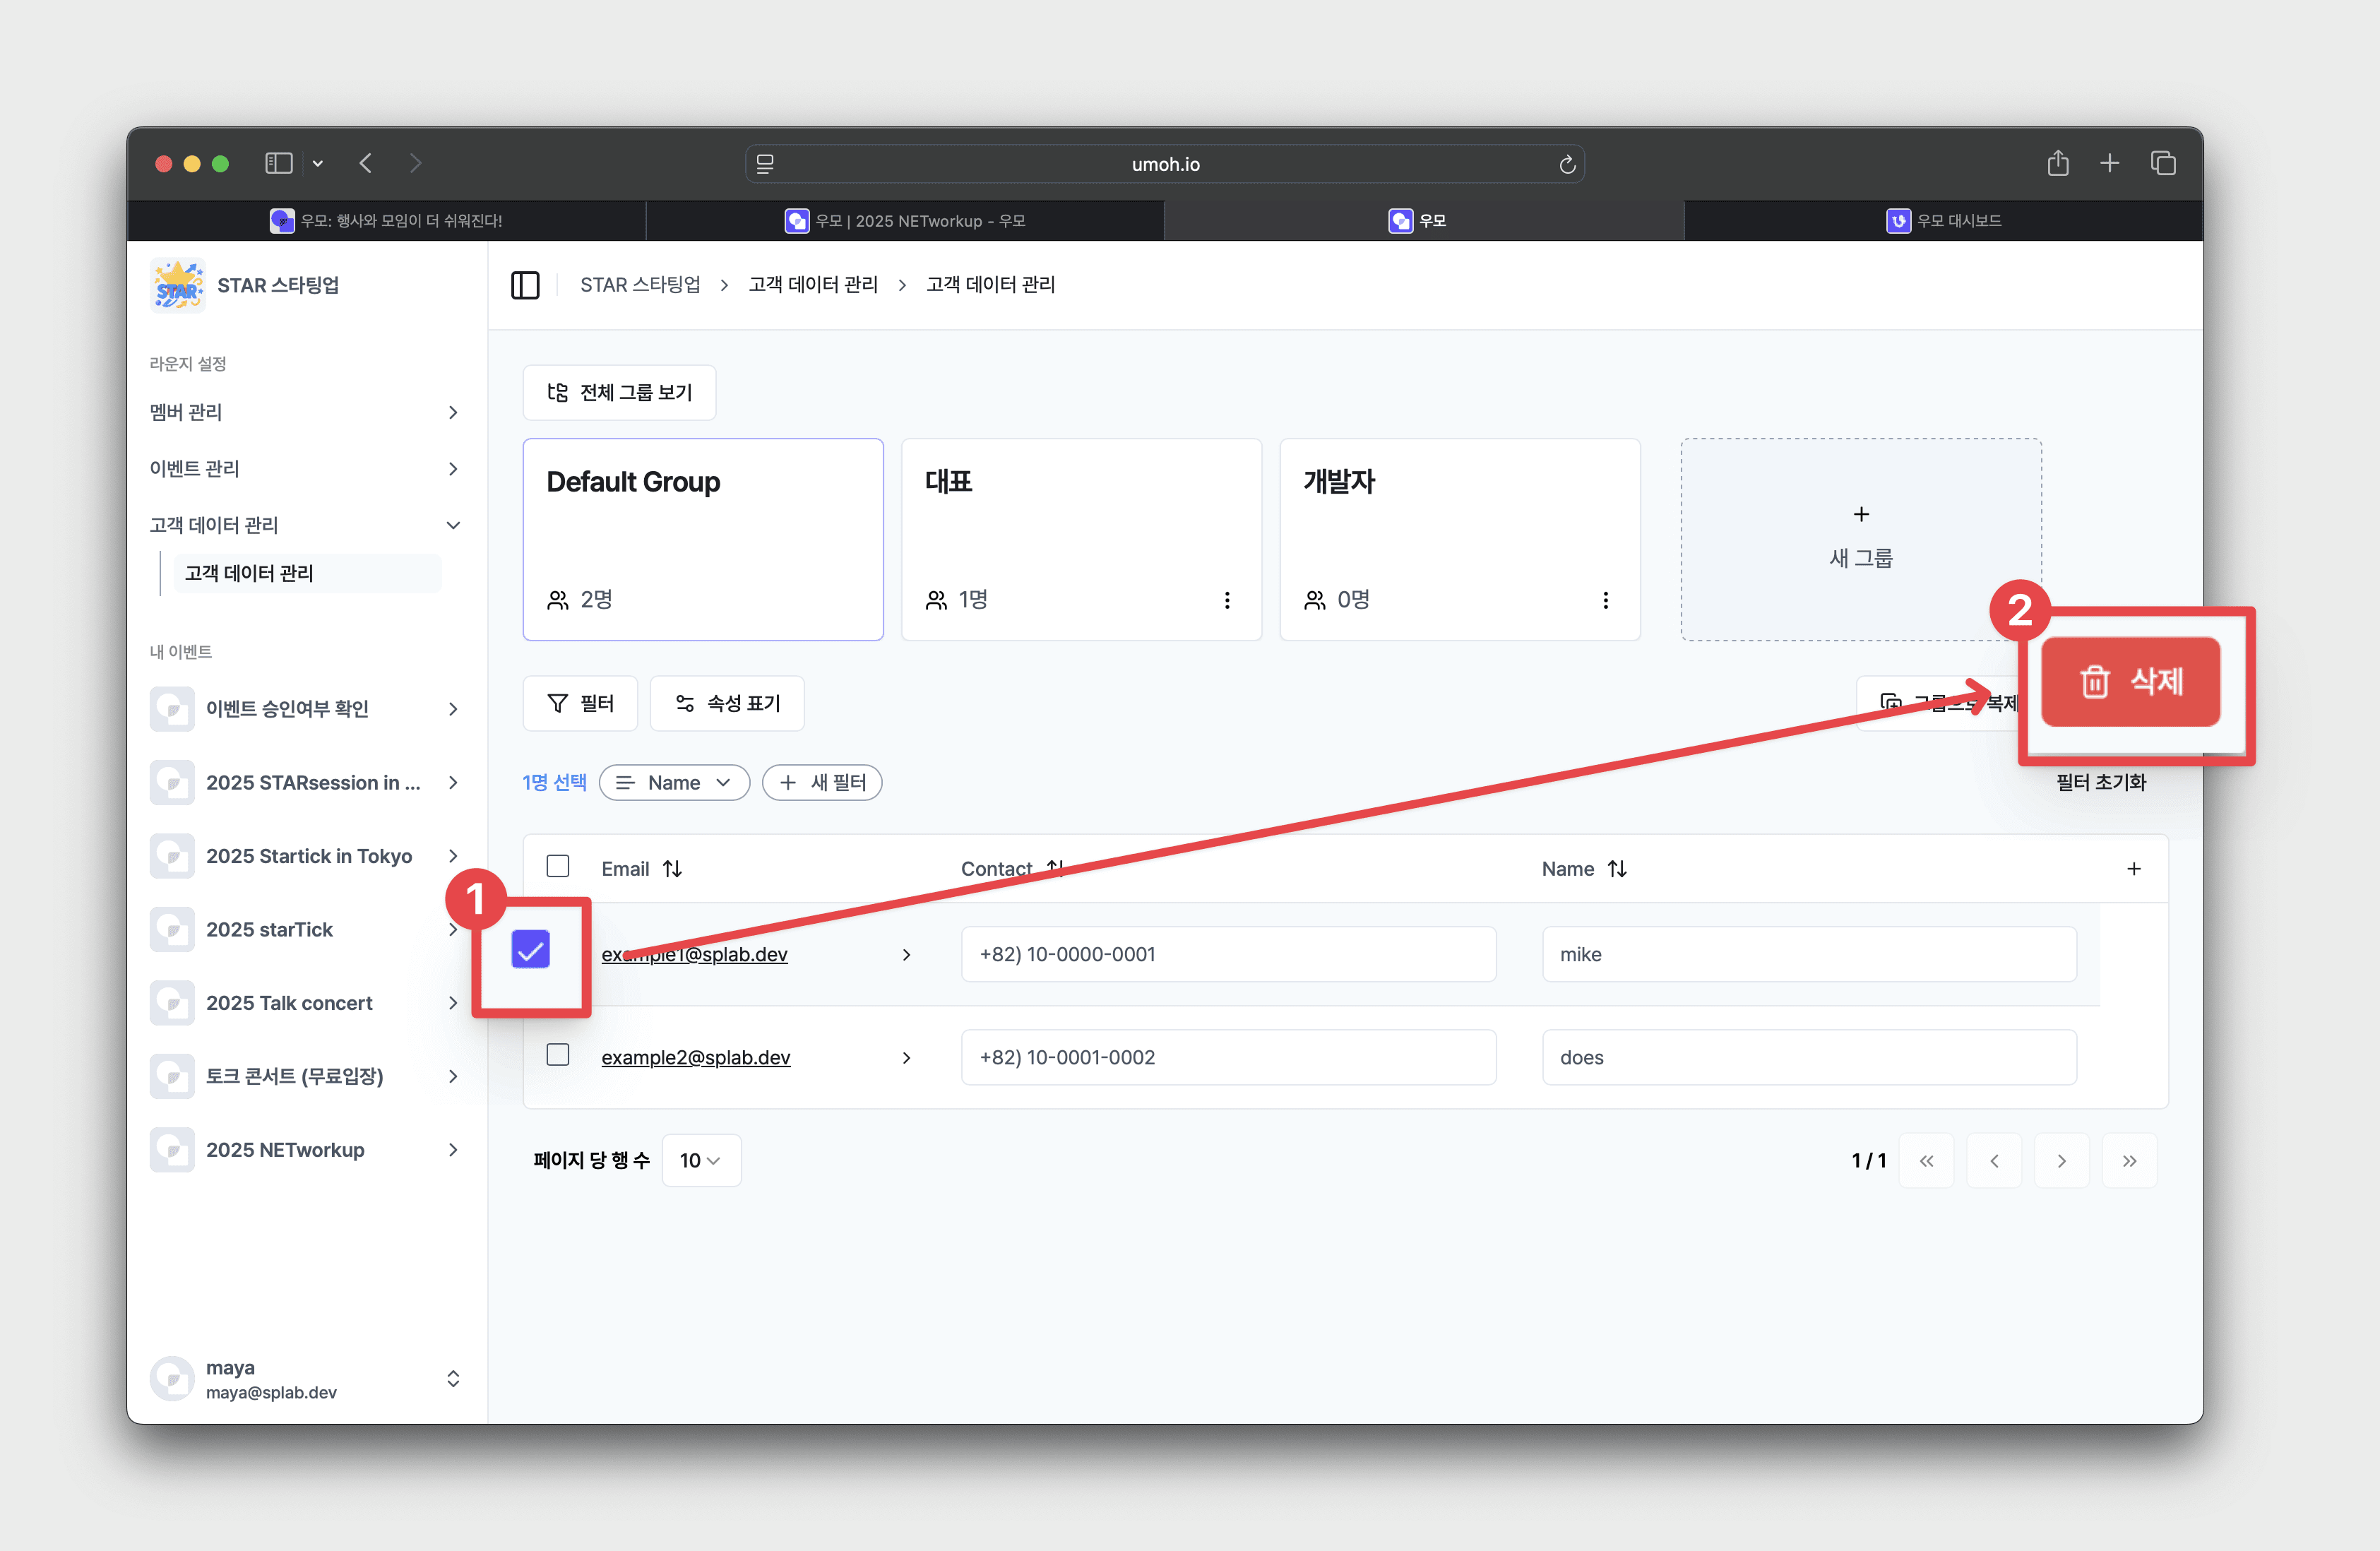
Task: Open 2025 Startick in Tokyo event
Action: tap(308, 856)
